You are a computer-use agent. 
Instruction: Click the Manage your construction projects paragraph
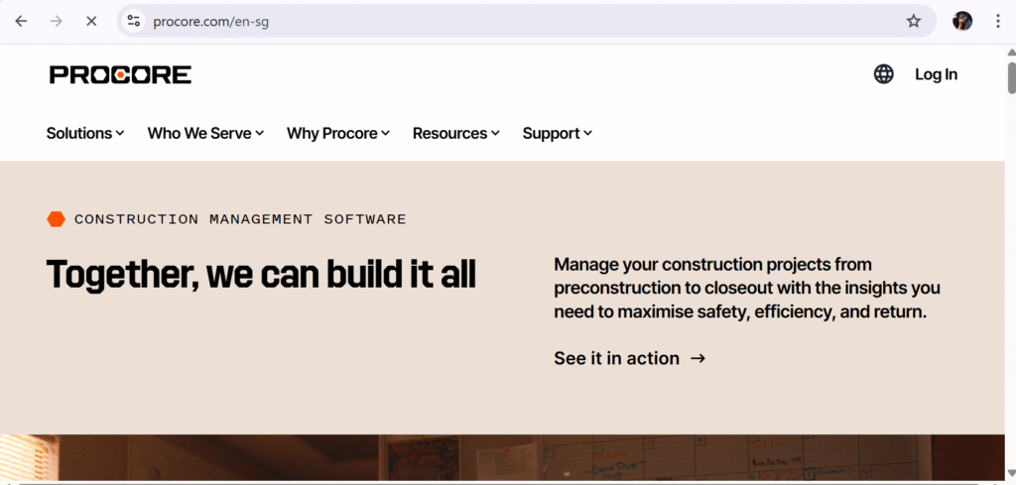pos(747,289)
